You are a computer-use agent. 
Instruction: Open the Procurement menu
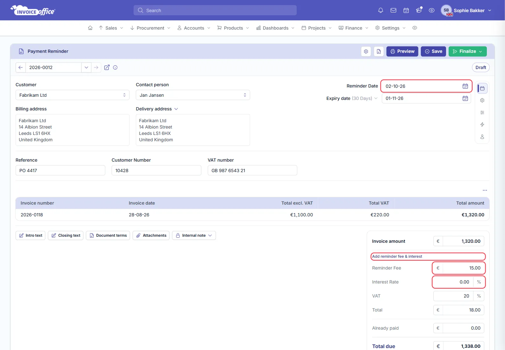click(x=150, y=28)
